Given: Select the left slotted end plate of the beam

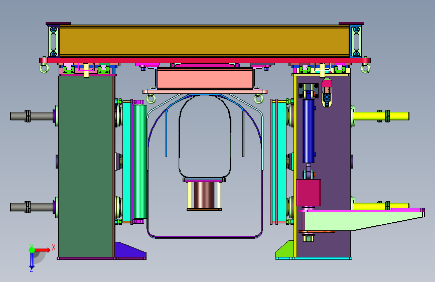Looking at the screenshot, I should [x=54, y=41].
